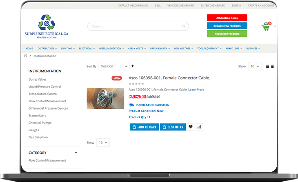The image size is (298, 182).
Task: Add product to wishlist heart icon
Action: 191,127
